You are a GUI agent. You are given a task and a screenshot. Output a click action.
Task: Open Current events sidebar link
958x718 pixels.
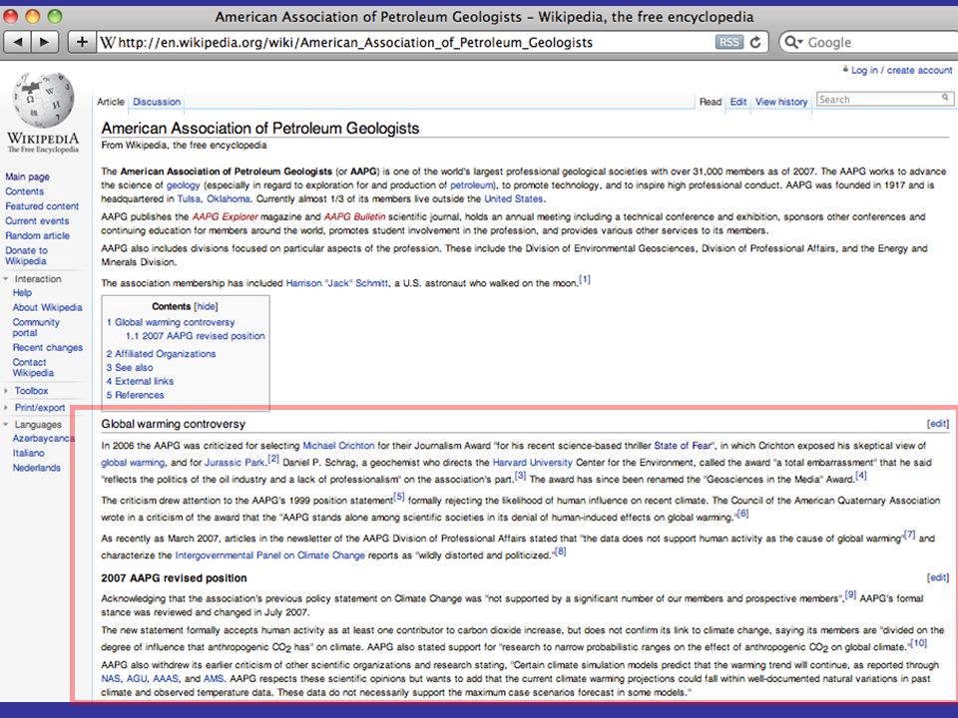pyautogui.click(x=37, y=221)
